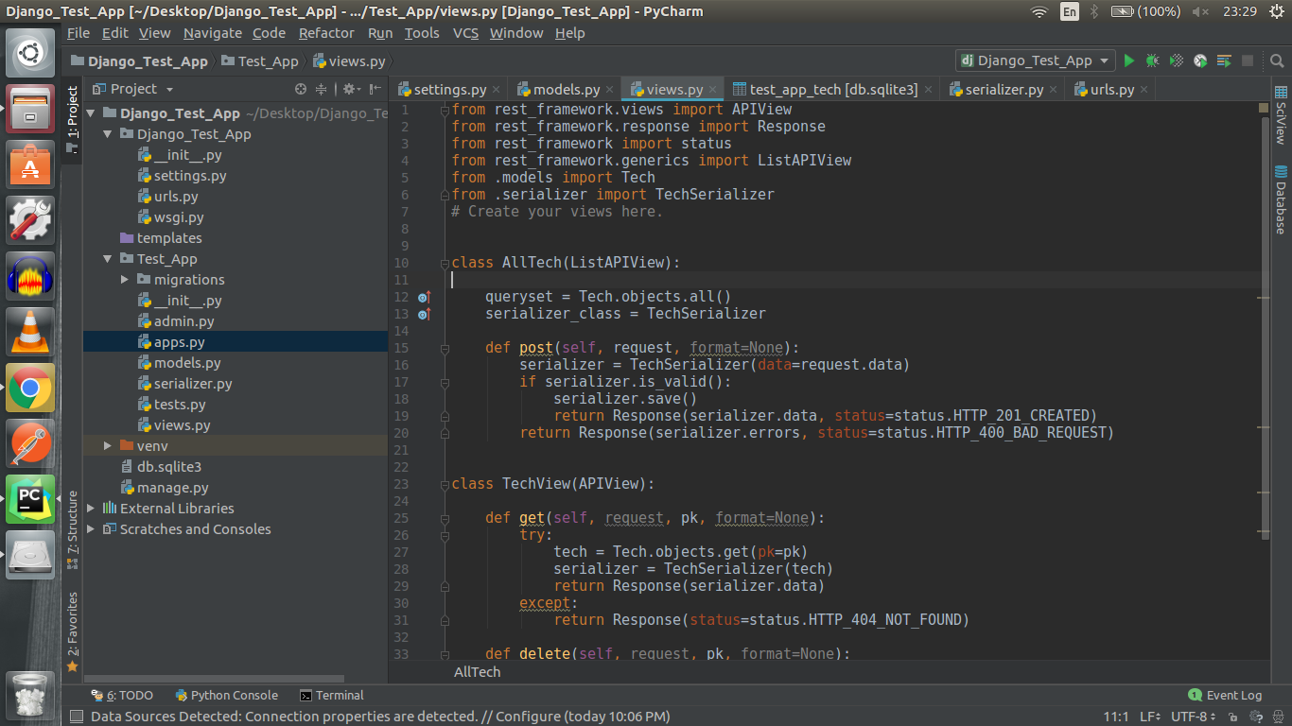This screenshot has width=1292, height=726.
Task: Switch to the serializer.py editor tab
Action: 1004,90
